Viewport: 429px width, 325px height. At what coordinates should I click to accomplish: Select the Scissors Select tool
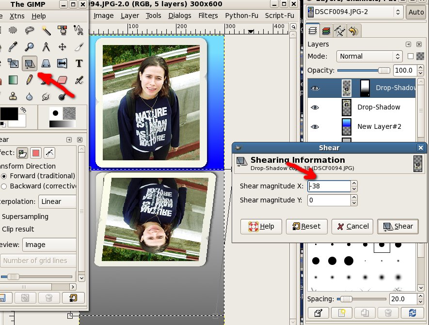pos(79,30)
